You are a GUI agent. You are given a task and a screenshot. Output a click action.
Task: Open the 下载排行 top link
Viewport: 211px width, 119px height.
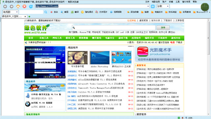tap(168, 20)
